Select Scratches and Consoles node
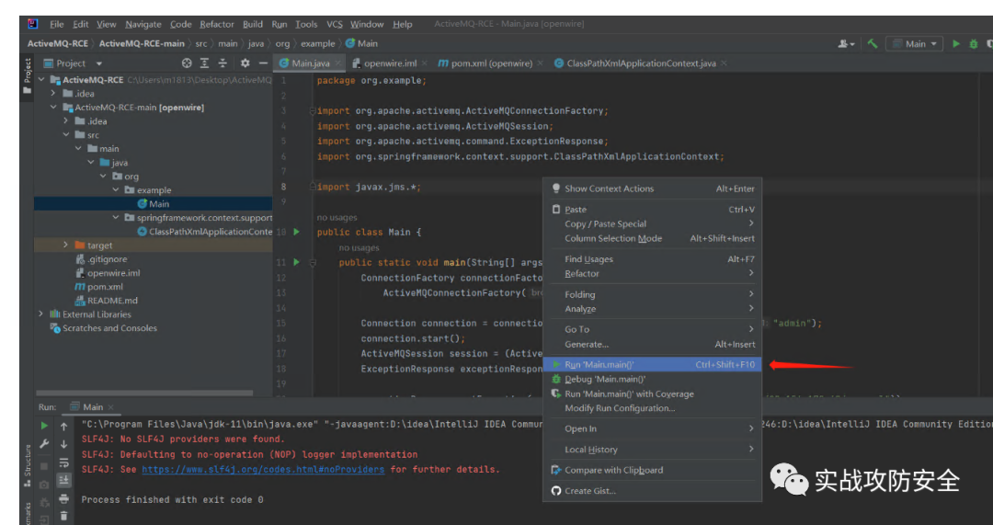The image size is (993, 525). point(103,328)
